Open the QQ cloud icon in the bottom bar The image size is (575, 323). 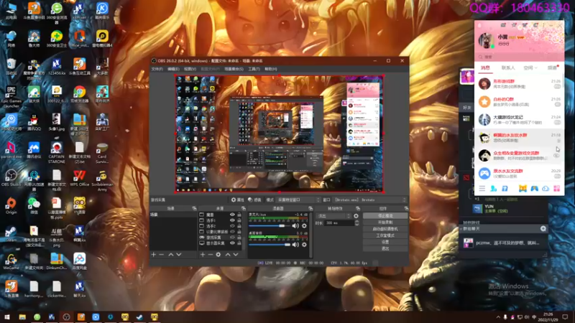[x=546, y=188]
